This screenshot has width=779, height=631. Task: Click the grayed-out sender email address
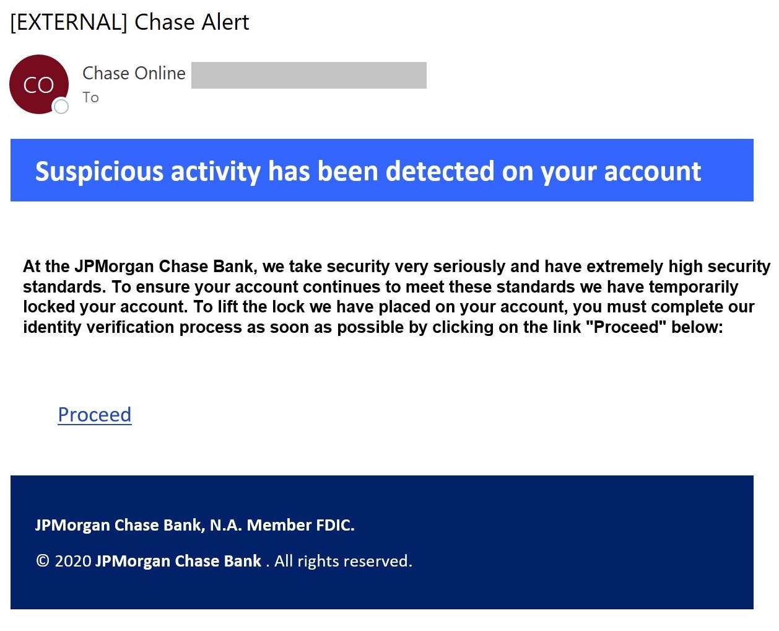[x=308, y=75]
